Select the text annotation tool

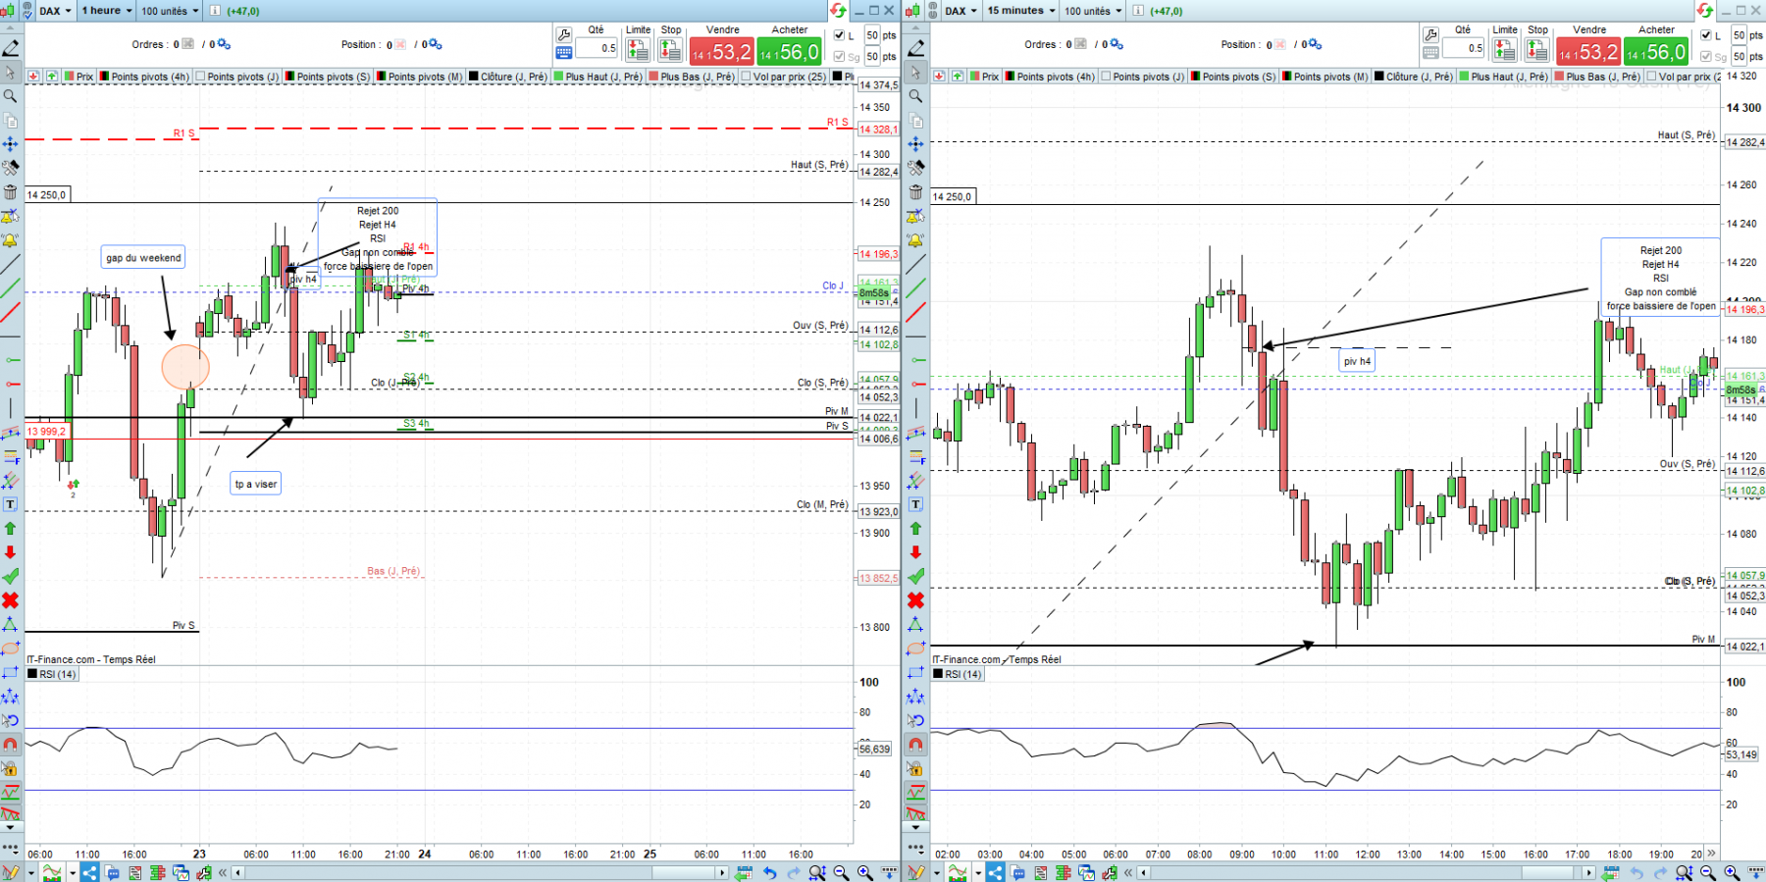(x=11, y=504)
